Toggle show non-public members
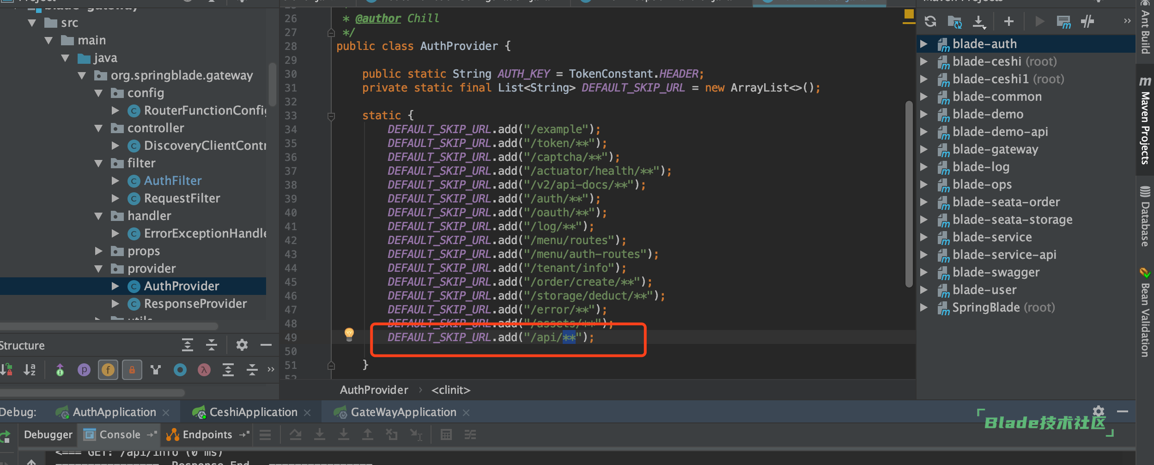The image size is (1154, 465). [132, 370]
